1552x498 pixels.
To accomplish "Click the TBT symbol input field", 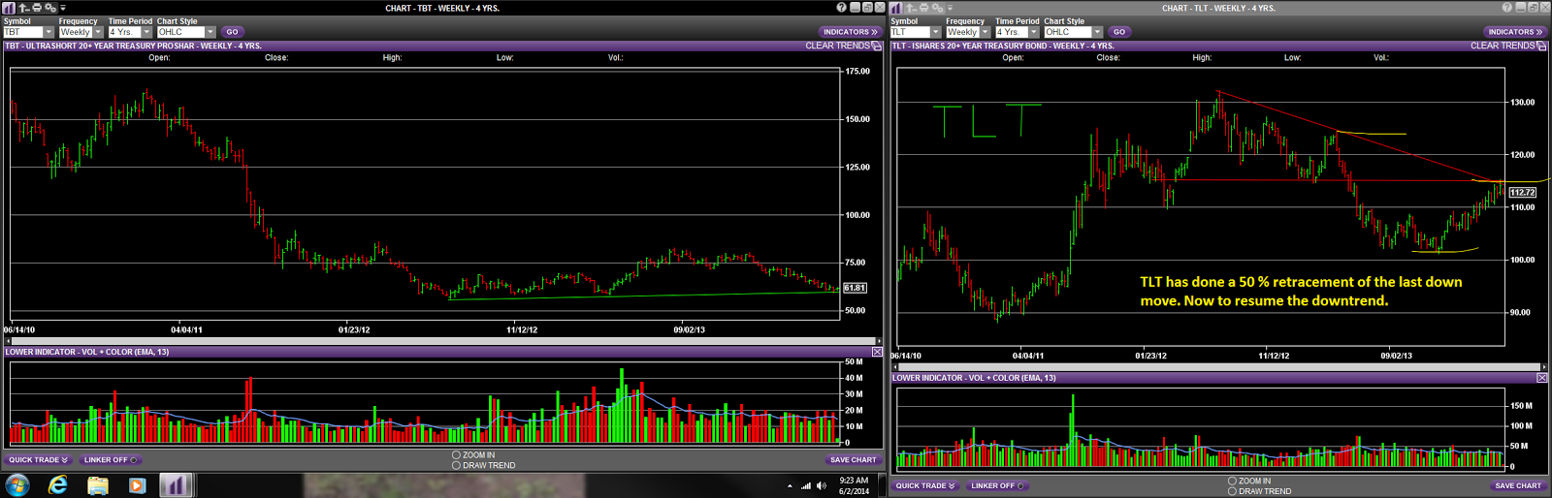I will click(23, 32).
